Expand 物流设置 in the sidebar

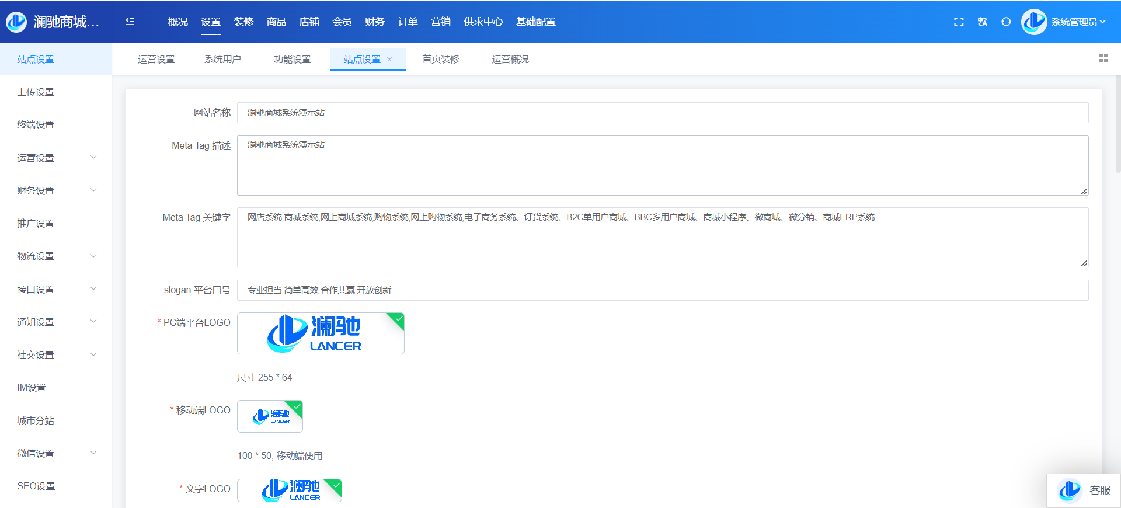click(x=55, y=256)
